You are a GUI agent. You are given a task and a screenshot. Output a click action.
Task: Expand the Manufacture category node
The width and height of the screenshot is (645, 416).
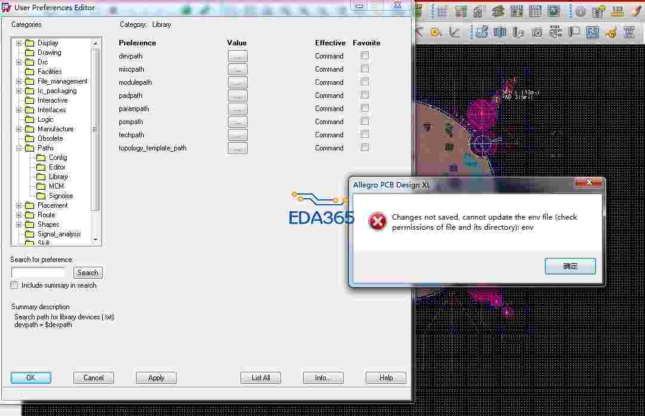click(x=18, y=129)
